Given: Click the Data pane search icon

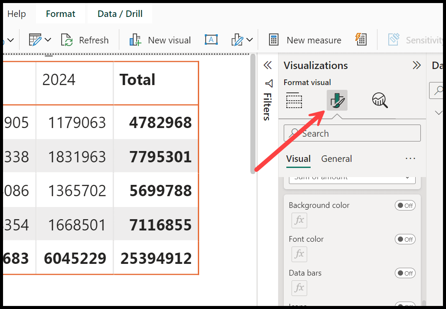Looking at the screenshot, I should [x=439, y=90].
